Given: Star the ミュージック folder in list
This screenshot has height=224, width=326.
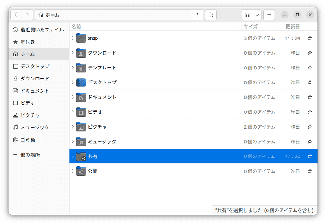Looking at the screenshot, I should click(310, 142).
